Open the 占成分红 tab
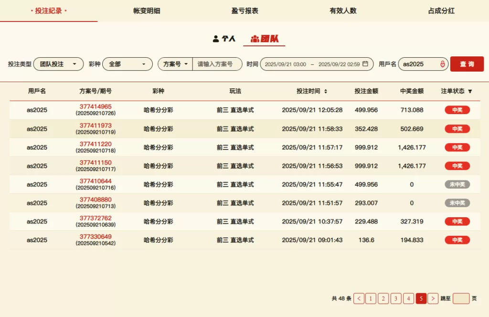Viewport: 489px width, 317px height. 441,11
